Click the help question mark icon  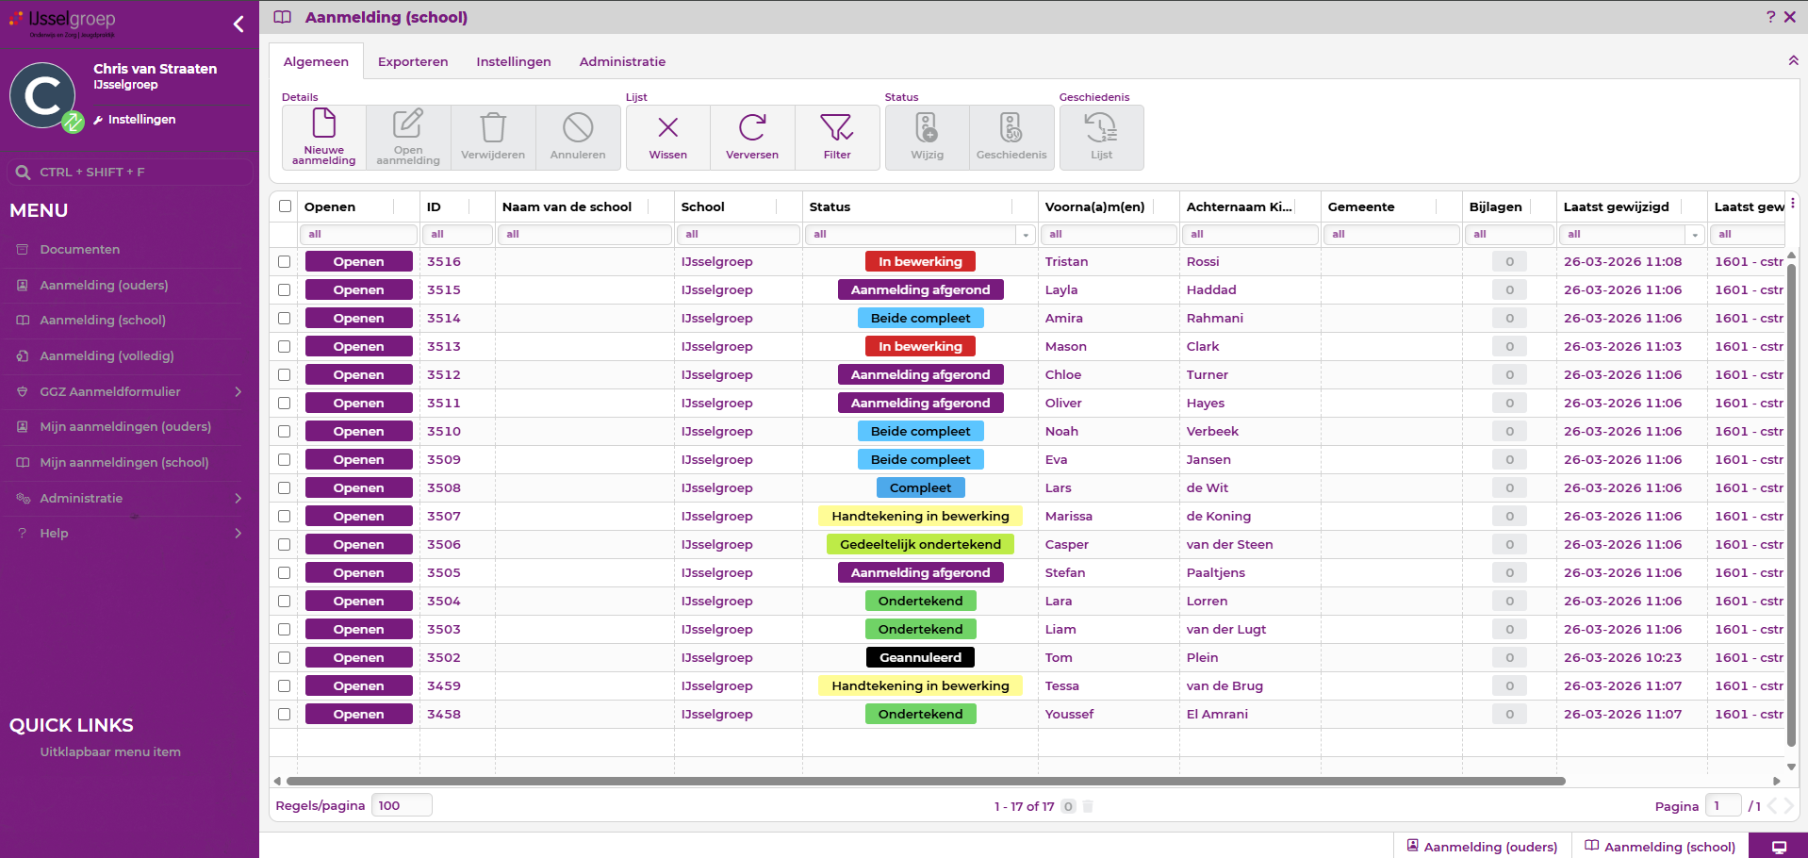(x=1770, y=17)
